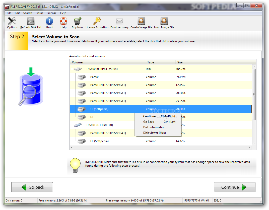The height and width of the screenshot is (210, 269).
Task: Collapse the DISK00 tree node
Action: point(72,69)
